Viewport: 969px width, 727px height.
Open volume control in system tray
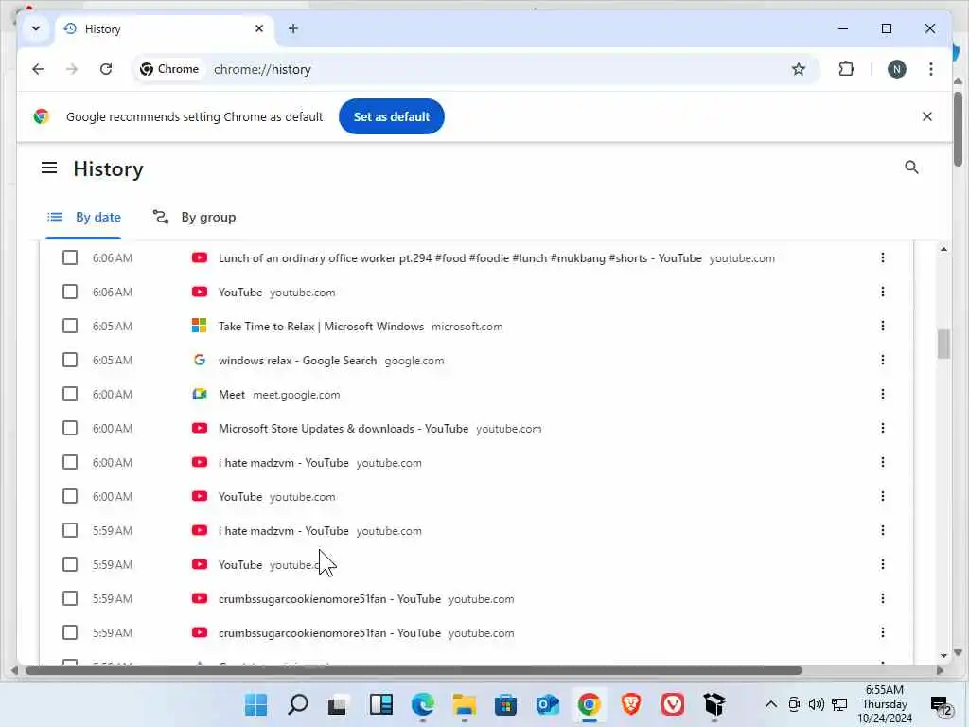817,704
